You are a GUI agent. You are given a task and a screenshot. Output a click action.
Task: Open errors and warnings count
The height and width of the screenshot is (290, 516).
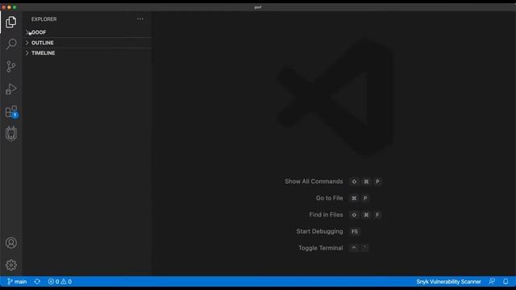(x=60, y=281)
